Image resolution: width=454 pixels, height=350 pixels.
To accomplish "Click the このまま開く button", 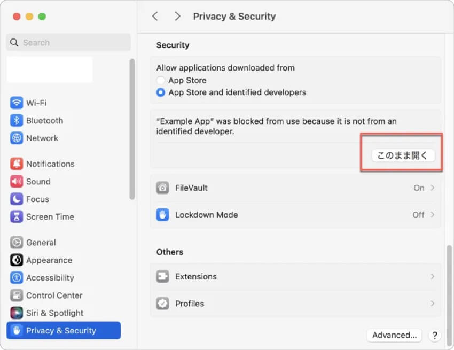I will pyautogui.click(x=403, y=155).
